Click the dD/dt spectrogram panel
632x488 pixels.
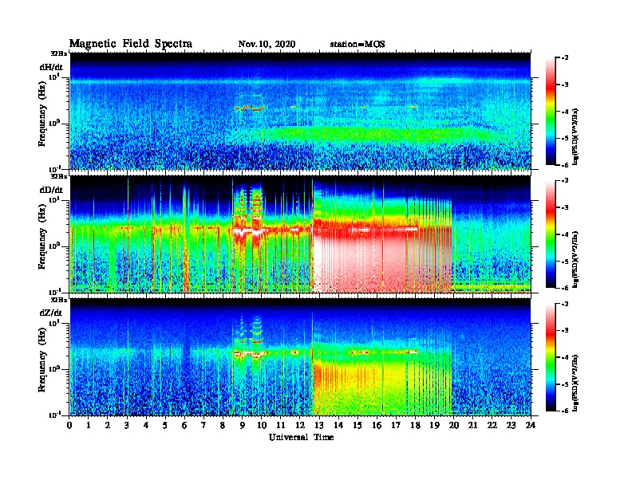click(300, 234)
